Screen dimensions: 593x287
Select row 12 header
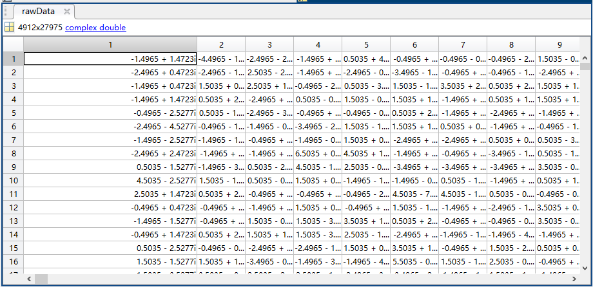coord(14,208)
